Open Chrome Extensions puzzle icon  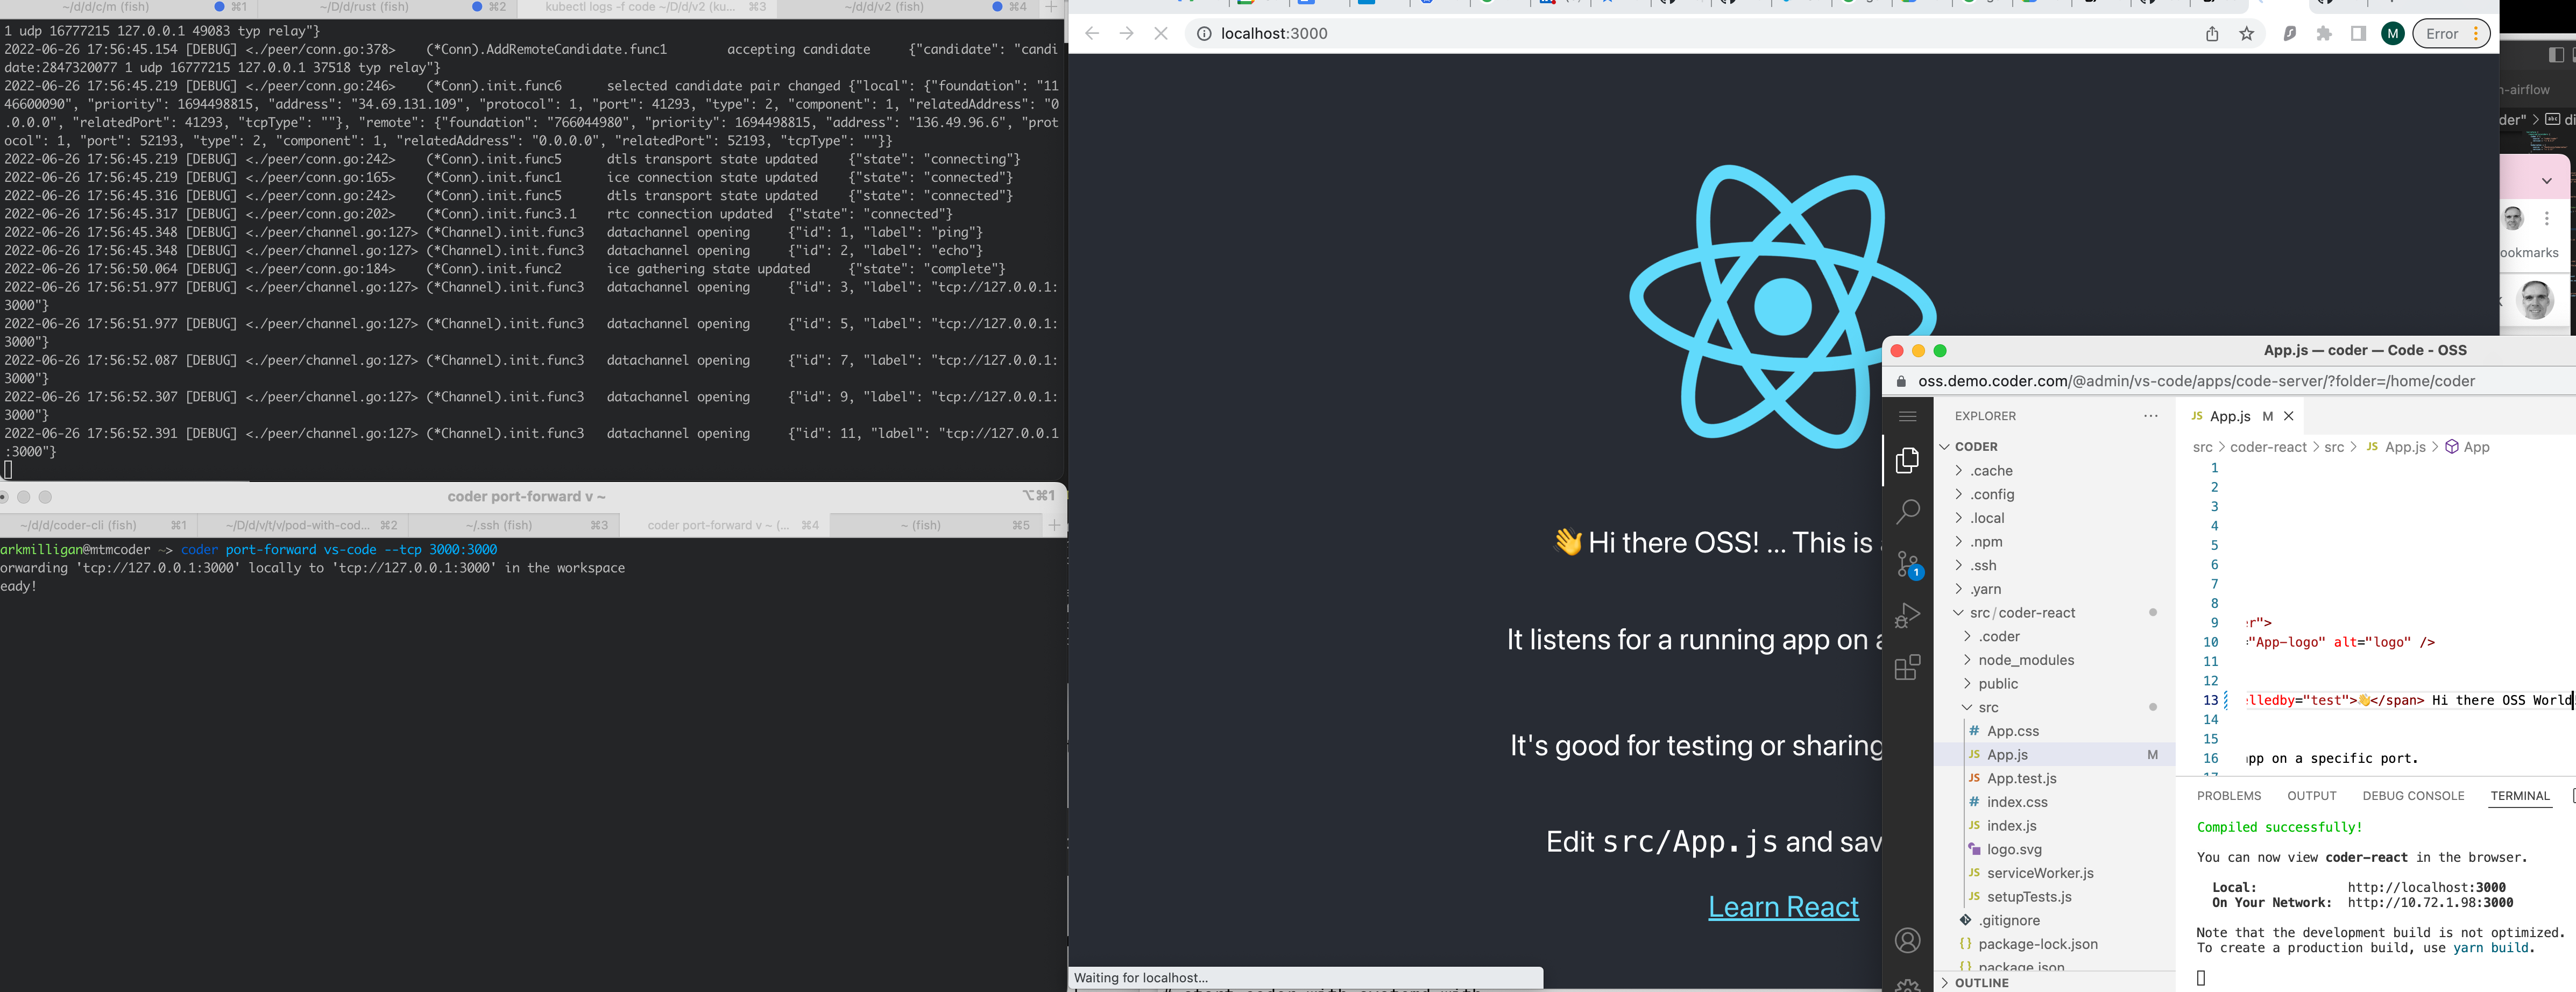(x=2324, y=34)
